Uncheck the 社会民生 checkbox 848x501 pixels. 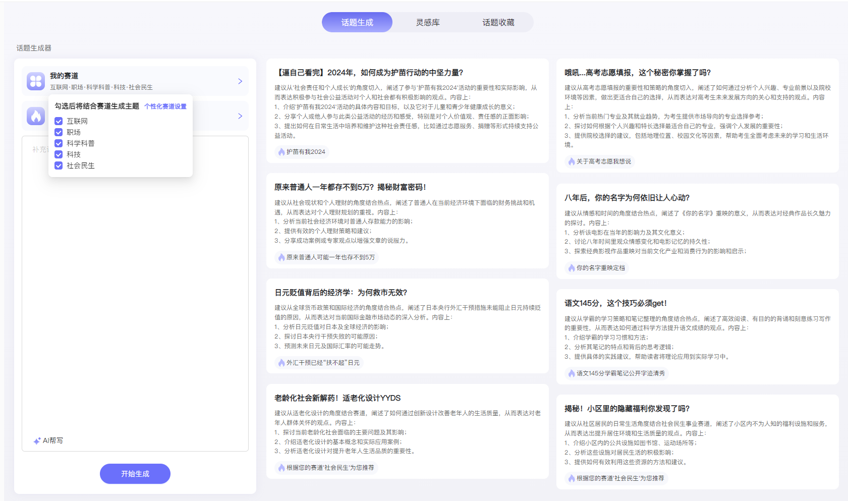(59, 165)
